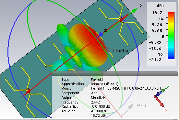
Task: Click the Phi axis label
Action: 141,105
